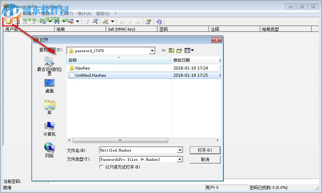Click the edit hash pencil icon
The width and height of the screenshot is (322, 193).
(x=87, y=21)
